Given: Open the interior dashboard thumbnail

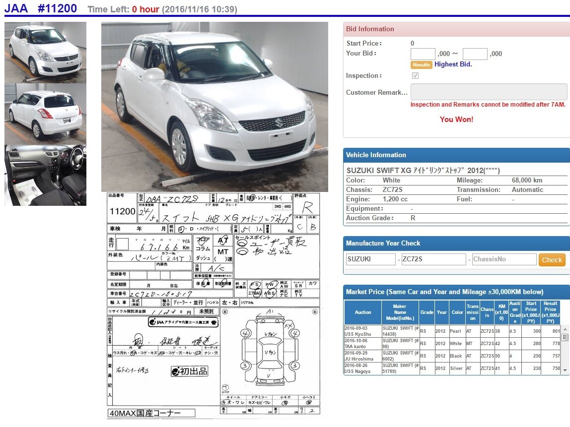Looking at the screenshot, I should [x=46, y=176].
